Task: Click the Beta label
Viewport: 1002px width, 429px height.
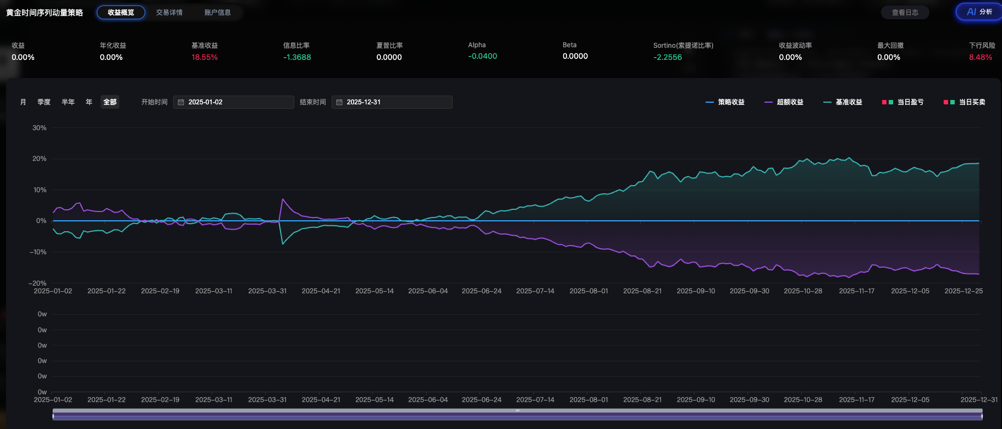Action: [570, 45]
